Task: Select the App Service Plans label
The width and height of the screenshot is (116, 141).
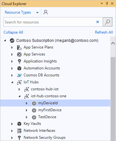Action: 38,47
